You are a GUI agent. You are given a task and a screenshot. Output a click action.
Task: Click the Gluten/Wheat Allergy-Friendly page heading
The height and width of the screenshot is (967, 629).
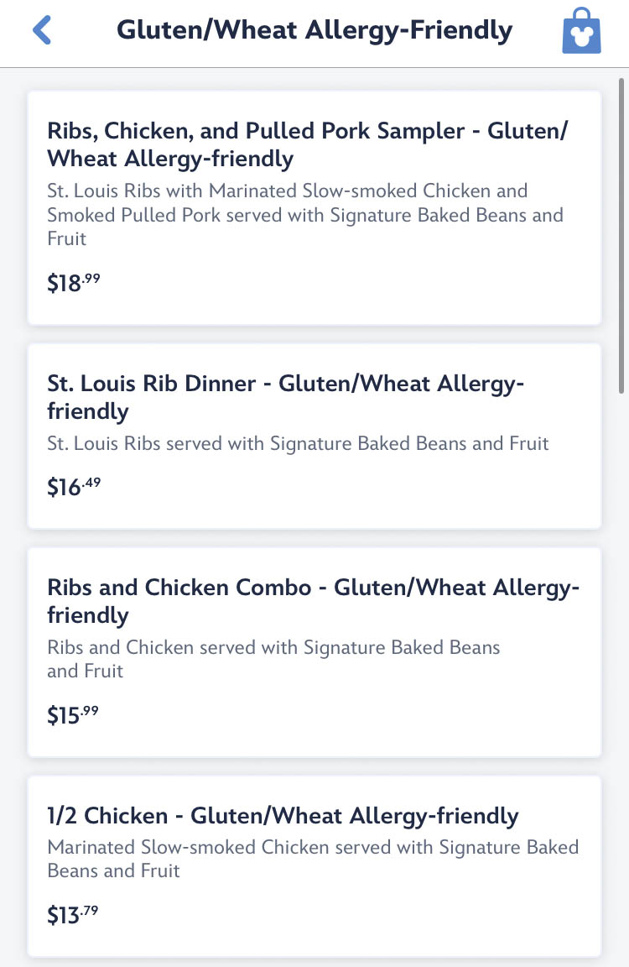pos(314,31)
